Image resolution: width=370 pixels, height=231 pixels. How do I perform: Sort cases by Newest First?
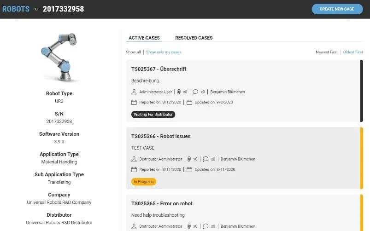326,52
